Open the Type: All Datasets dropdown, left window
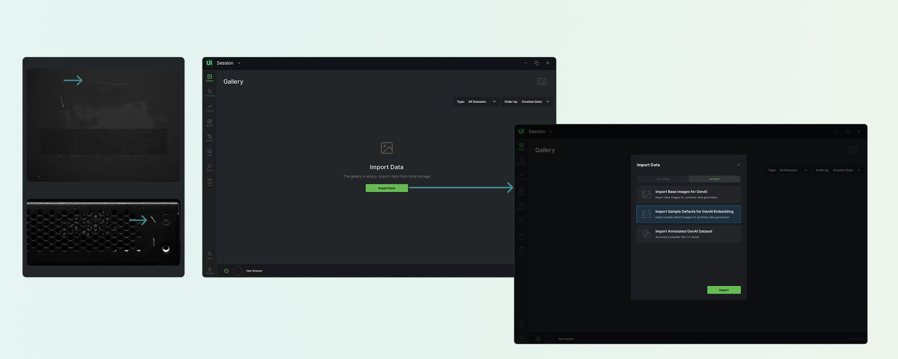 click(x=476, y=102)
